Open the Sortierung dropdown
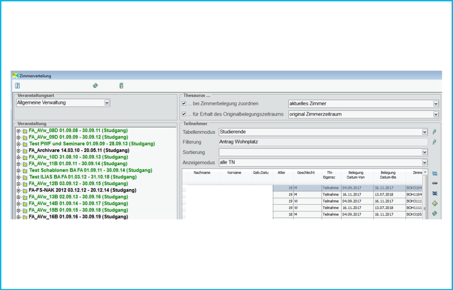This screenshot has height=290, width=453. point(425,152)
